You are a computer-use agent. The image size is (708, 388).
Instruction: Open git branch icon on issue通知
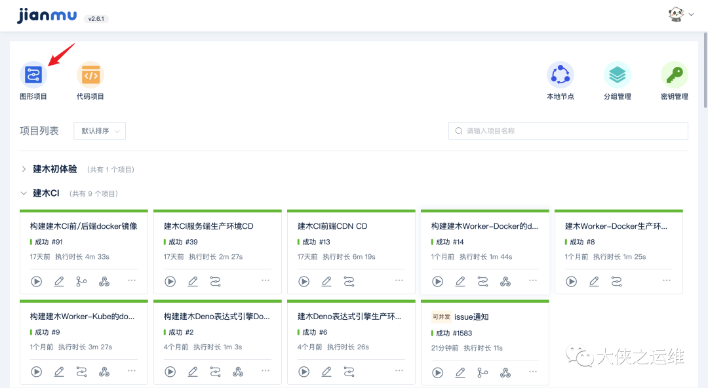point(482,373)
